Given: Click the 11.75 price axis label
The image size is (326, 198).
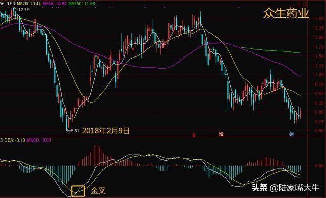Looking at the screenshot, I should [318, 47].
